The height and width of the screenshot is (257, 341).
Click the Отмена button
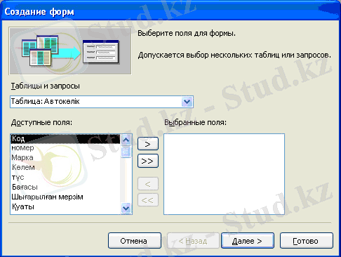pyautogui.click(x=135, y=241)
